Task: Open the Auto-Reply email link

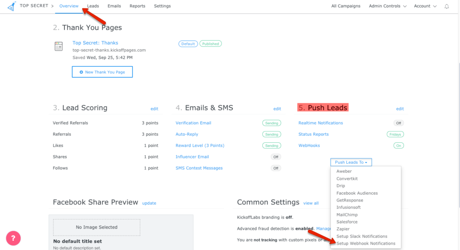Action: pyautogui.click(x=187, y=134)
